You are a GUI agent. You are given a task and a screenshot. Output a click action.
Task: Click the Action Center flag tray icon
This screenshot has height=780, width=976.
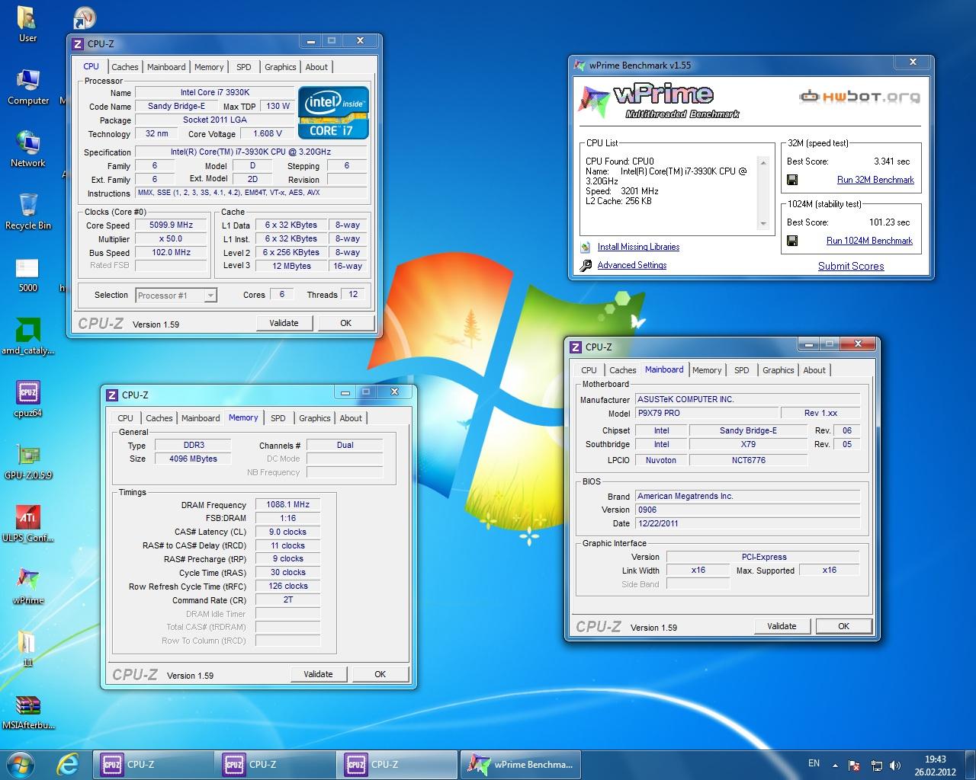tap(855, 766)
